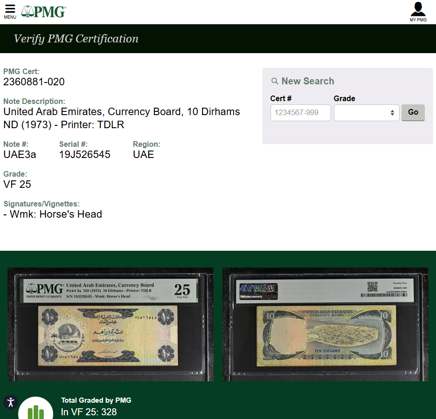Click the In VF 25: 328 count

[89, 412]
